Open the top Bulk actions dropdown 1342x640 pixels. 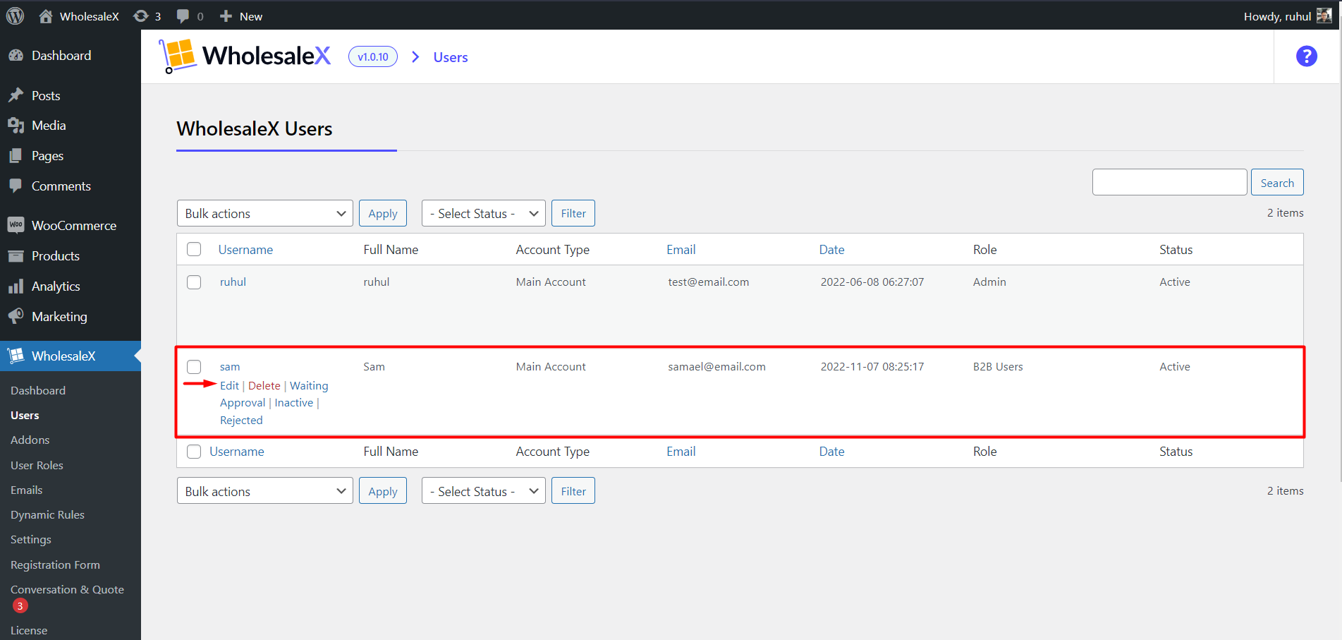point(264,213)
